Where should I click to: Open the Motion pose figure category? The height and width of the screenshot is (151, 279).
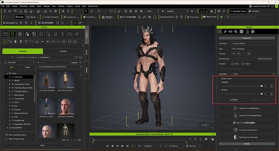pyautogui.click(x=62, y=34)
